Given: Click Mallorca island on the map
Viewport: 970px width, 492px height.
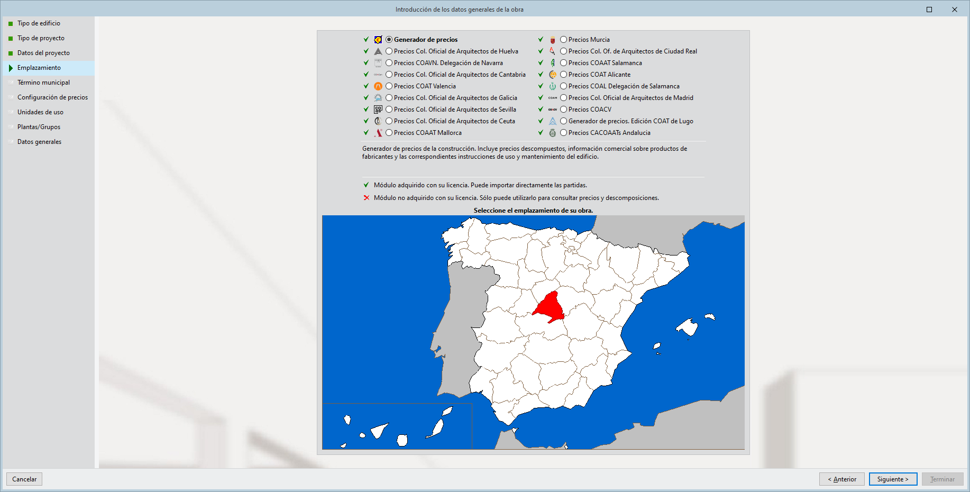Looking at the screenshot, I should click(688, 327).
